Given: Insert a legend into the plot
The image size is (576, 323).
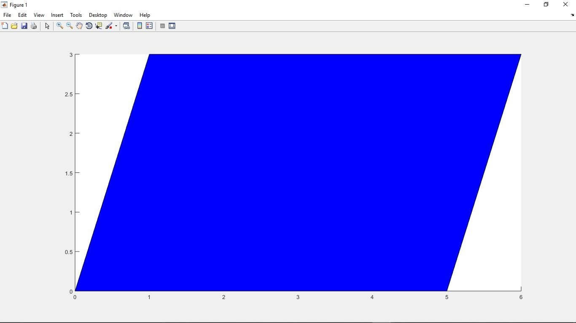Looking at the screenshot, I should pos(149,26).
